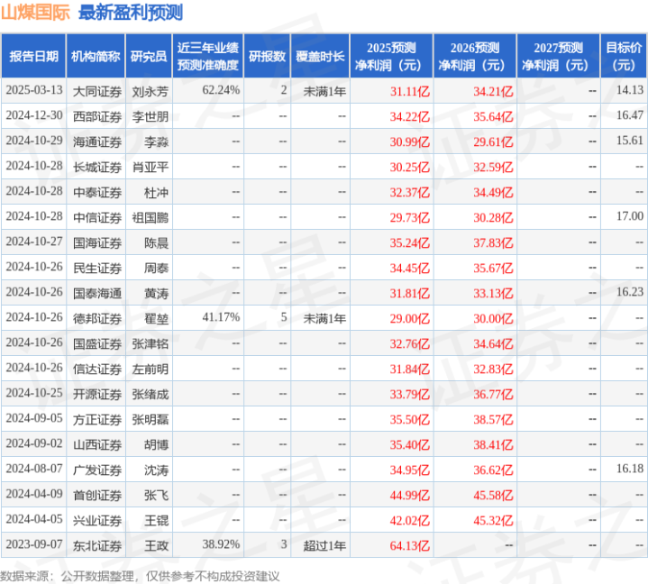Viewport: 648px width, 584px height.
Task: Select 东北证券 profit forecast 64.13亿
Action: pyautogui.click(x=409, y=545)
